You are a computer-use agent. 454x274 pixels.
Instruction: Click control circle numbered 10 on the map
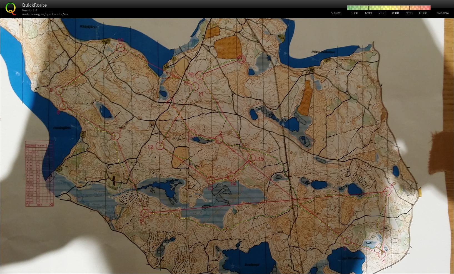click(121, 48)
